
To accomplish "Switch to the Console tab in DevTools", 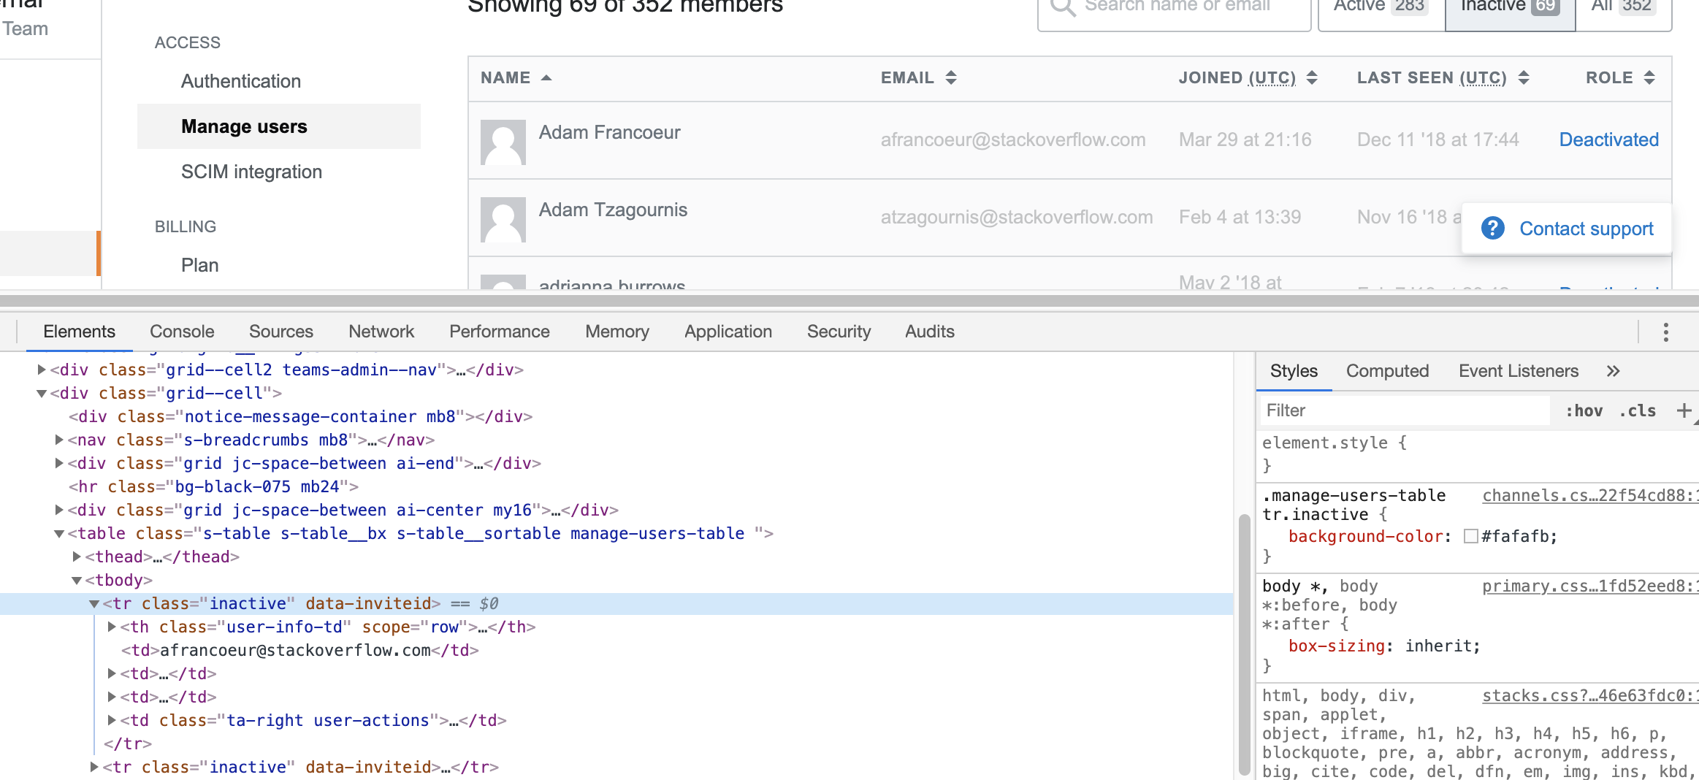I will (181, 332).
